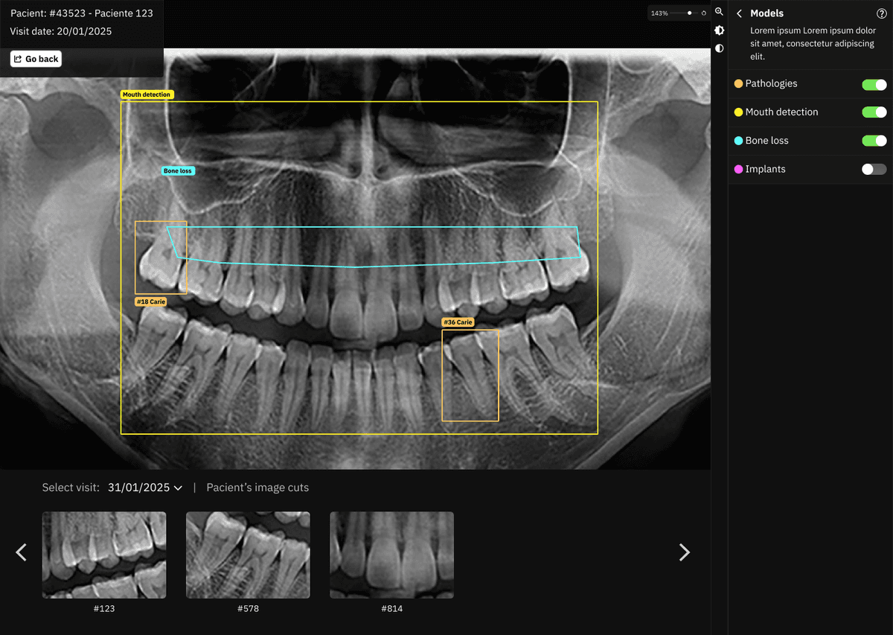Image resolution: width=893 pixels, height=635 pixels.
Task: Show next image cuts with right arrow
Action: coord(684,552)
